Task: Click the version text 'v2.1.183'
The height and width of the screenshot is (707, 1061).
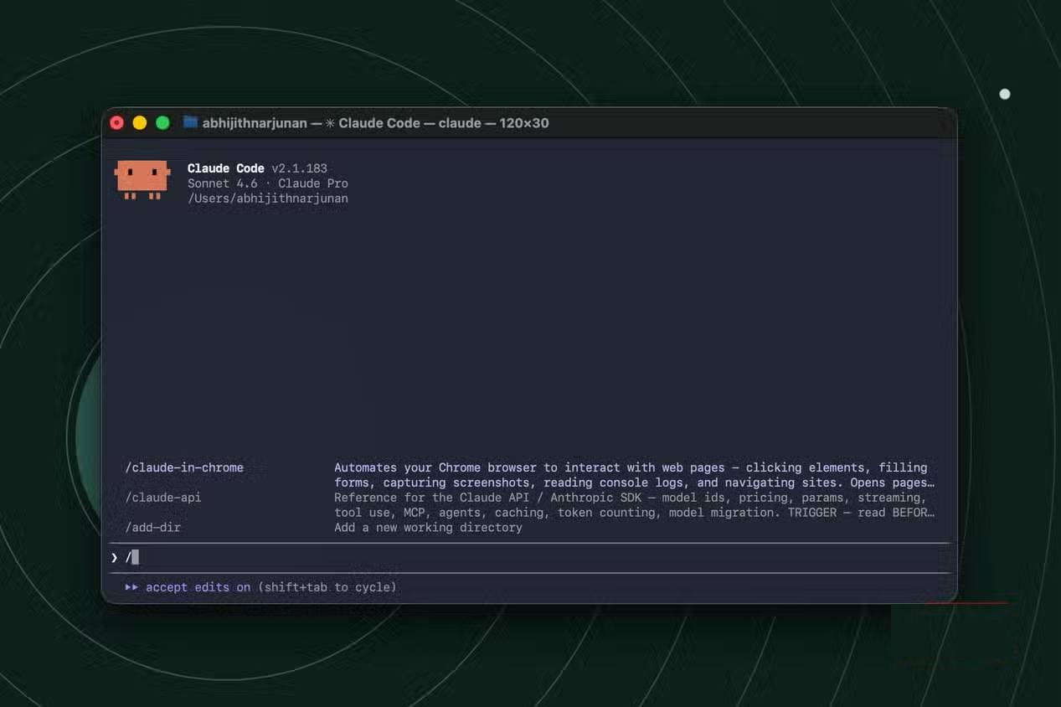Action: (x=299, y=168)
